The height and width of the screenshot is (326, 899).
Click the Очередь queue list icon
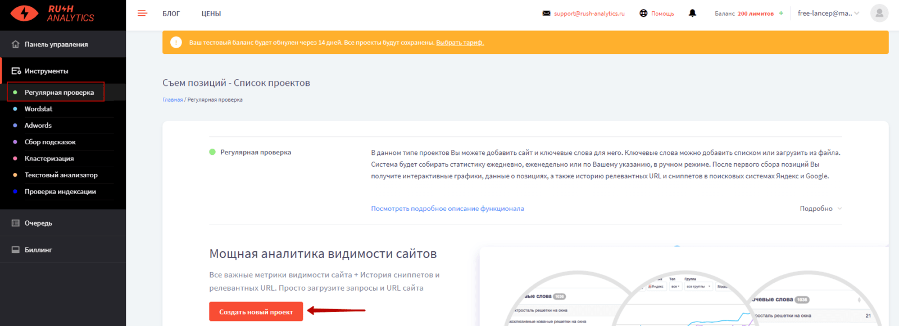click(x=16, y=223)
